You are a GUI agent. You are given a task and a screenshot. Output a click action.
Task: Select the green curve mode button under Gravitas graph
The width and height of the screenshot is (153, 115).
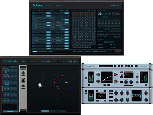(109, 85)
